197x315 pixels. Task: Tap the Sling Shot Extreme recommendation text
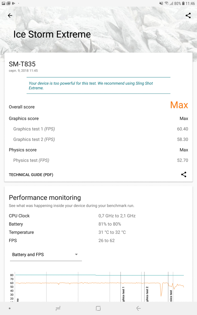tap(91, 86)
